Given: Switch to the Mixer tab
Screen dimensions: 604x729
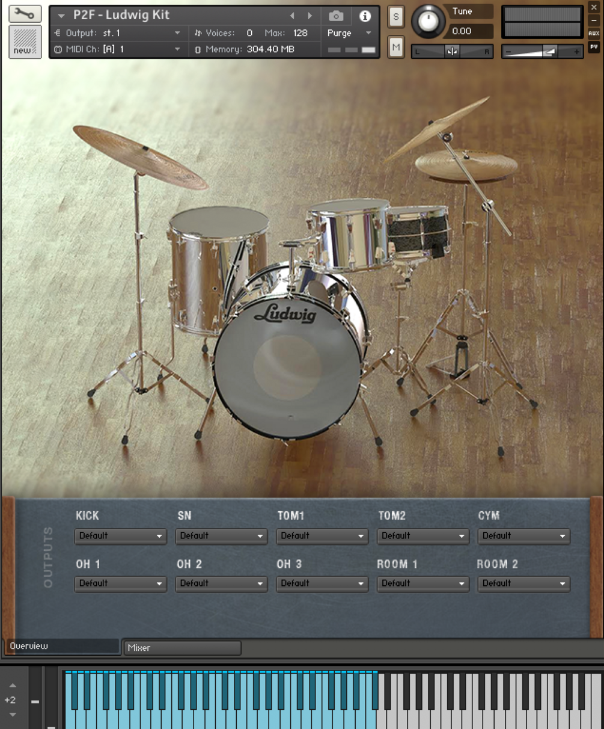Looking at the screenshot, I should click(182, 648).
